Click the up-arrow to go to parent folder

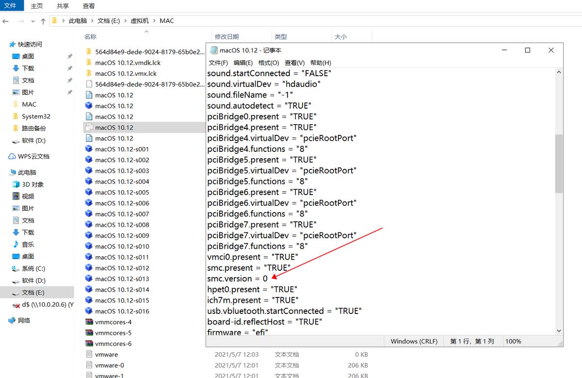tap(44, 20)
